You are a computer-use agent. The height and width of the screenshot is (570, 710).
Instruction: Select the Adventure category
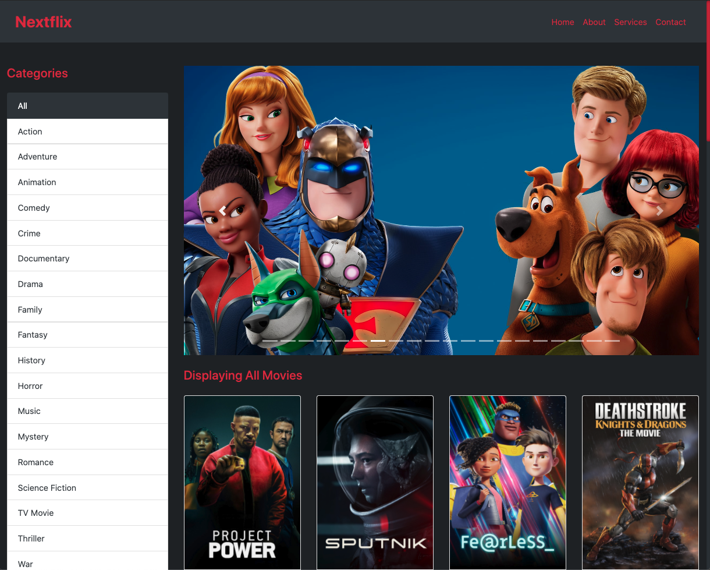pos(87,157)
